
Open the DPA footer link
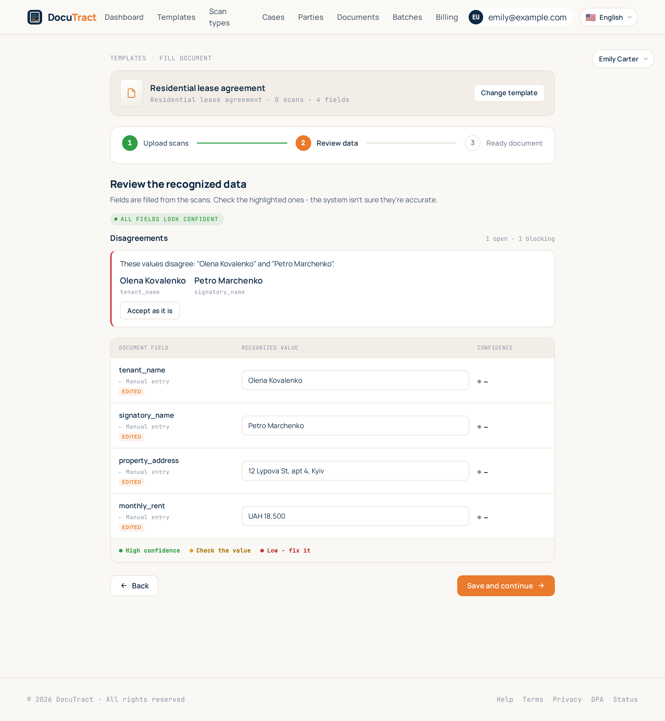(x=597, y=699)
